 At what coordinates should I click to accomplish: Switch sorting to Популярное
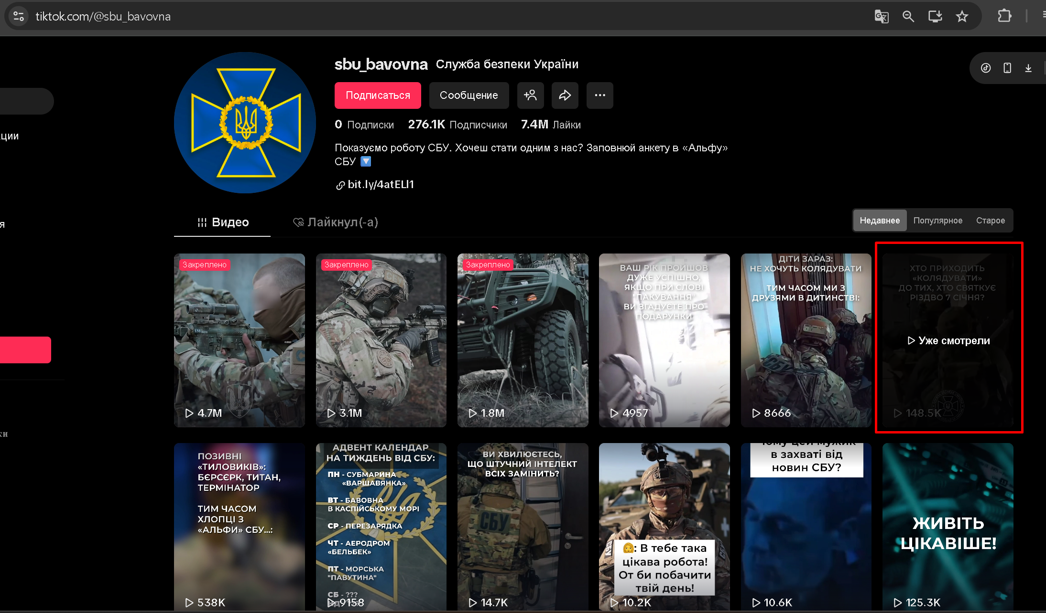point(937,221)
